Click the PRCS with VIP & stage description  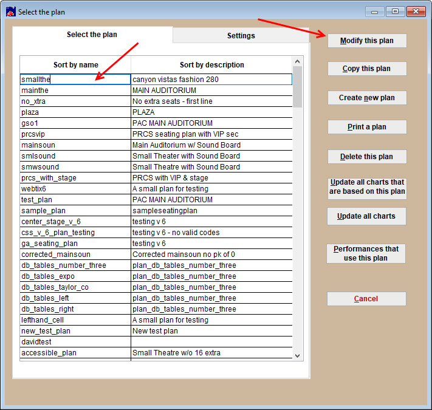tap(211, 178)
